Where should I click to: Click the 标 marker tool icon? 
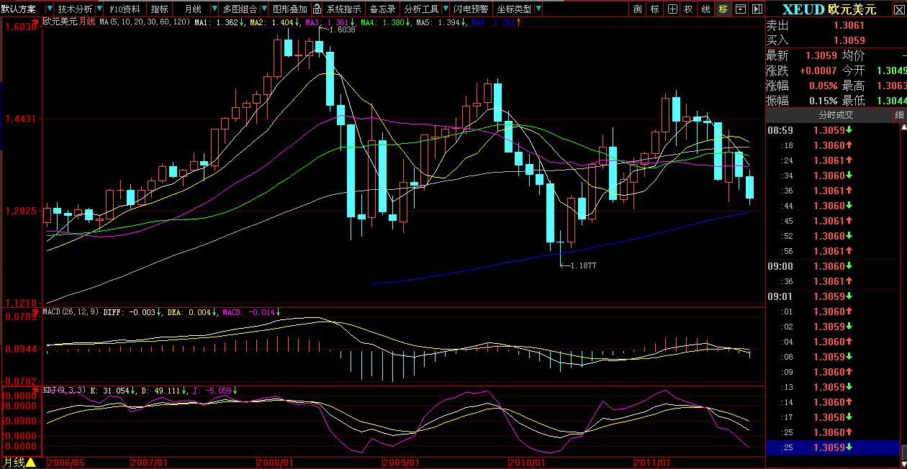click(x=654, y=9)
